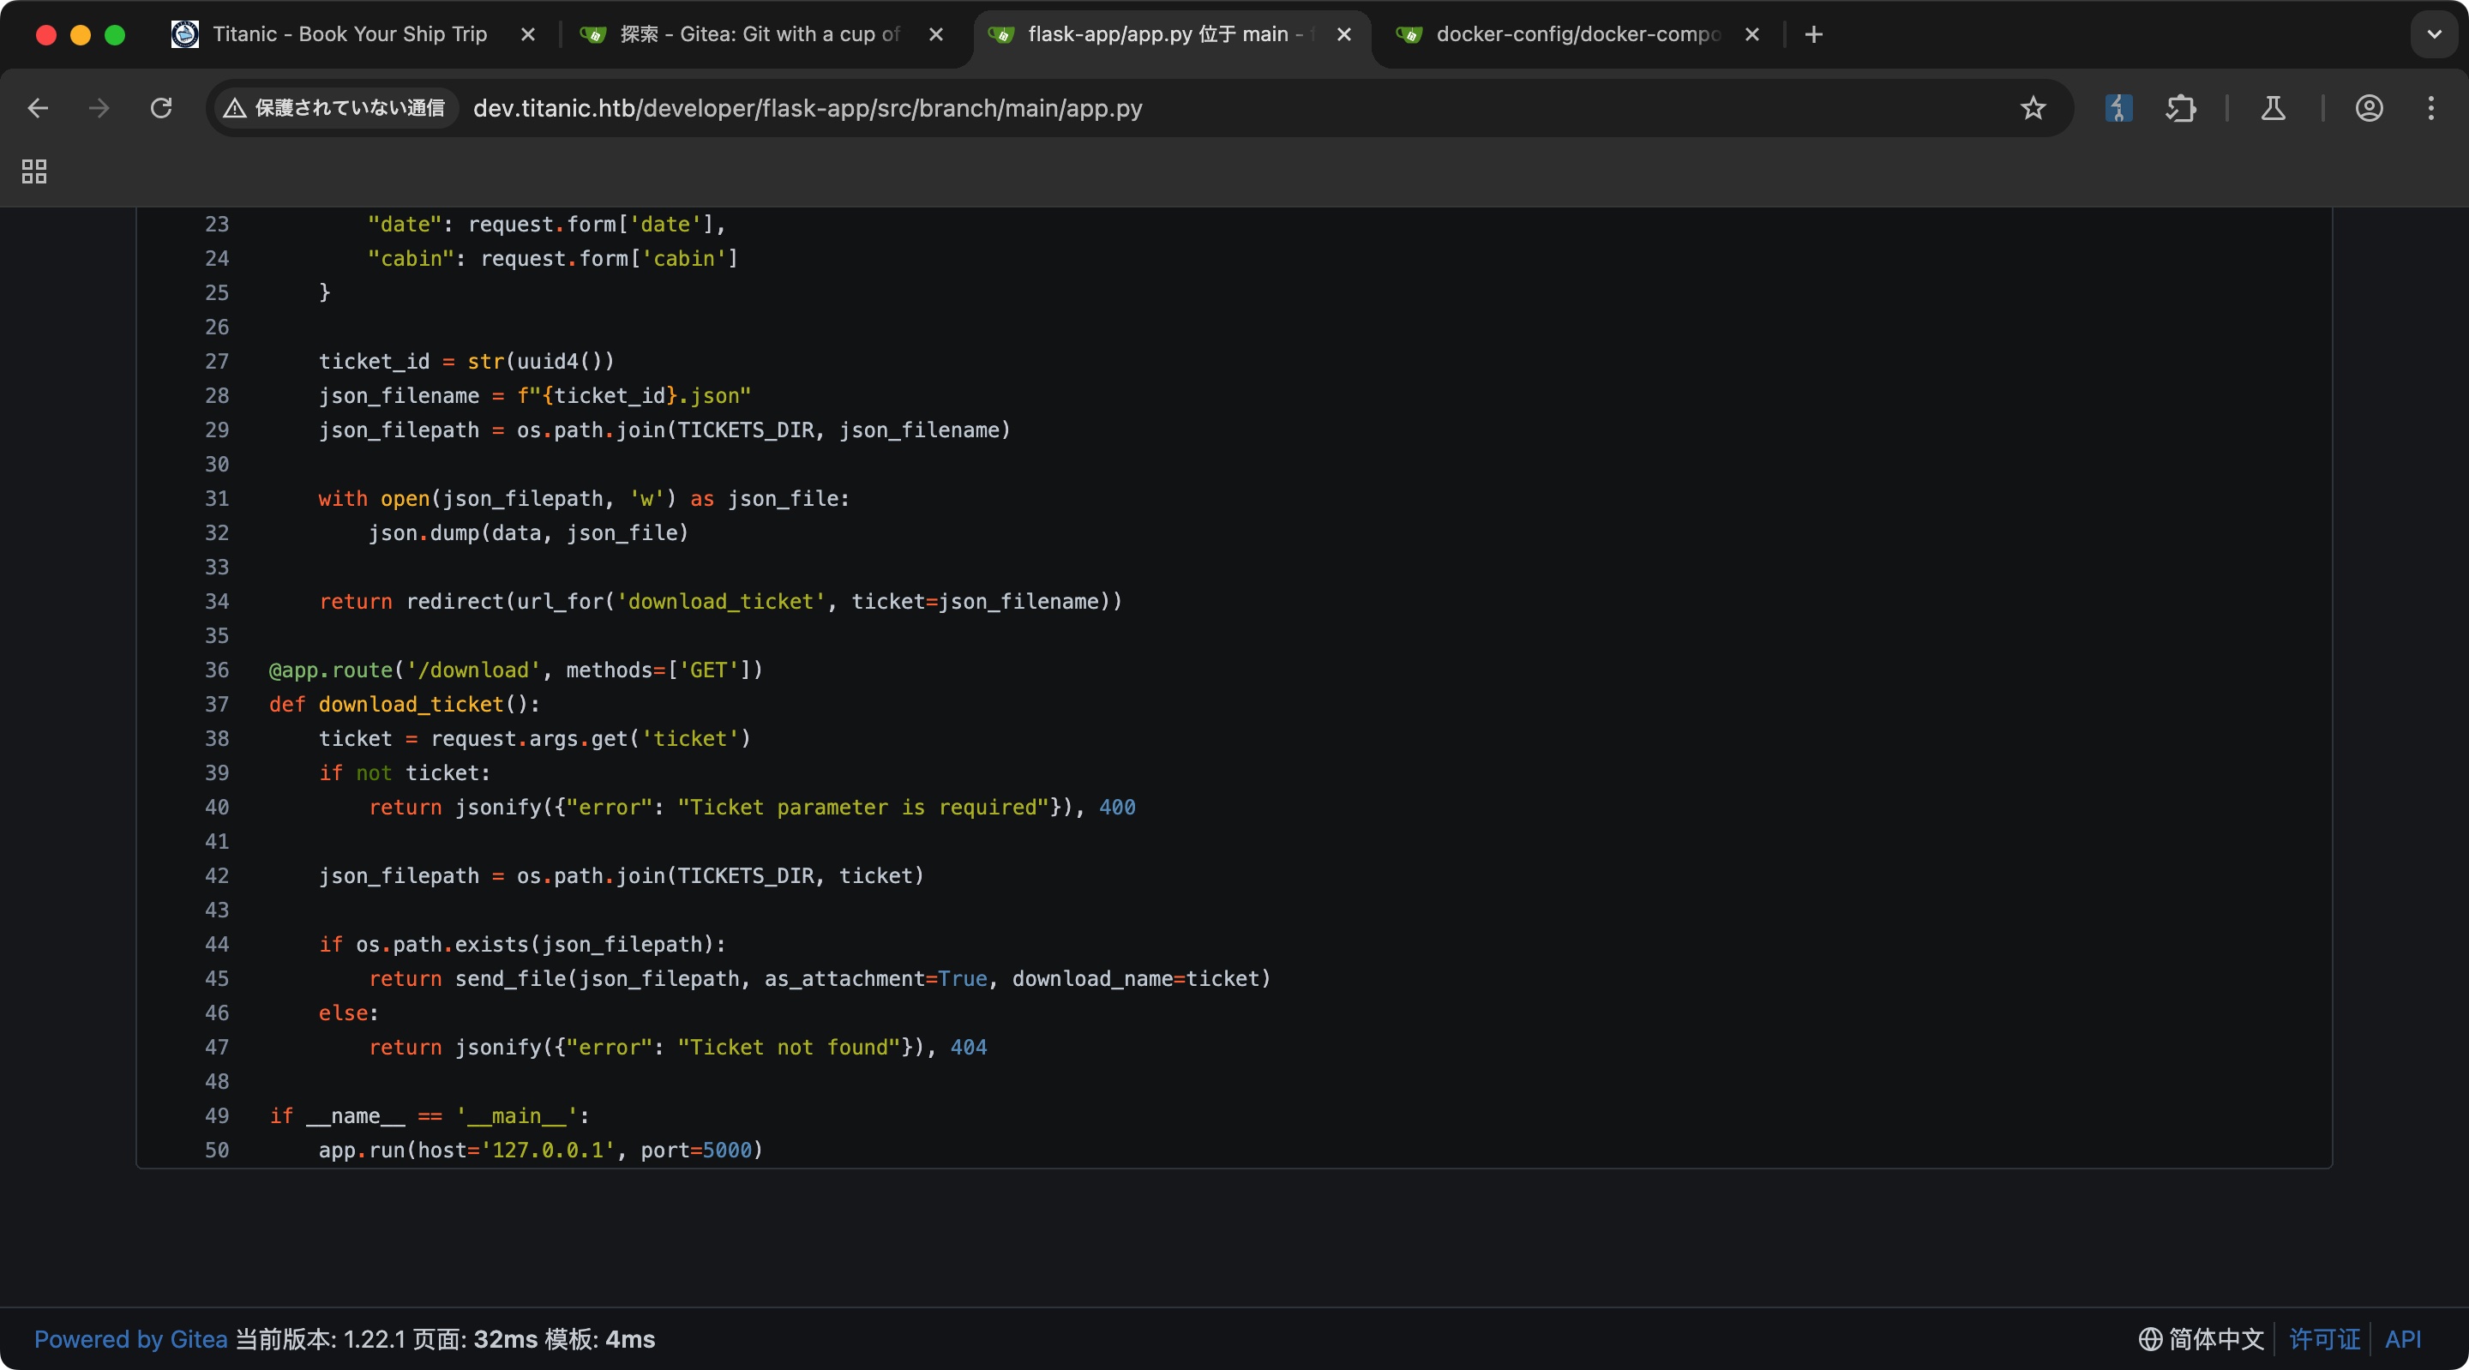
Task: Open a new tab with plus button
Action: [1813, 34]
